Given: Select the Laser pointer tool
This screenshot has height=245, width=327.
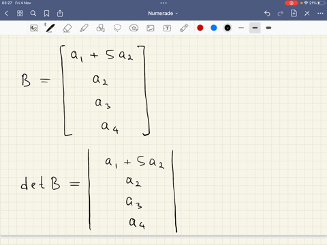Looking at the screenshot, I should point(184,28).
